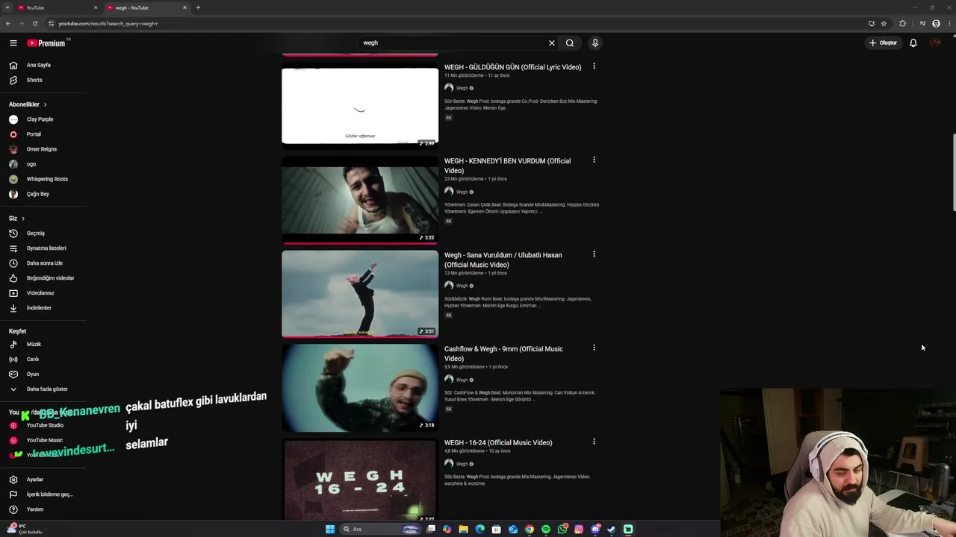
Task: Open the Oluştur create menu
Action: pos(883,43)
